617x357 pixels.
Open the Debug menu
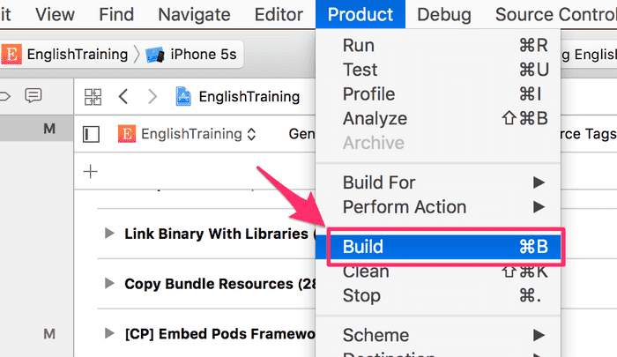click(443, 14)
